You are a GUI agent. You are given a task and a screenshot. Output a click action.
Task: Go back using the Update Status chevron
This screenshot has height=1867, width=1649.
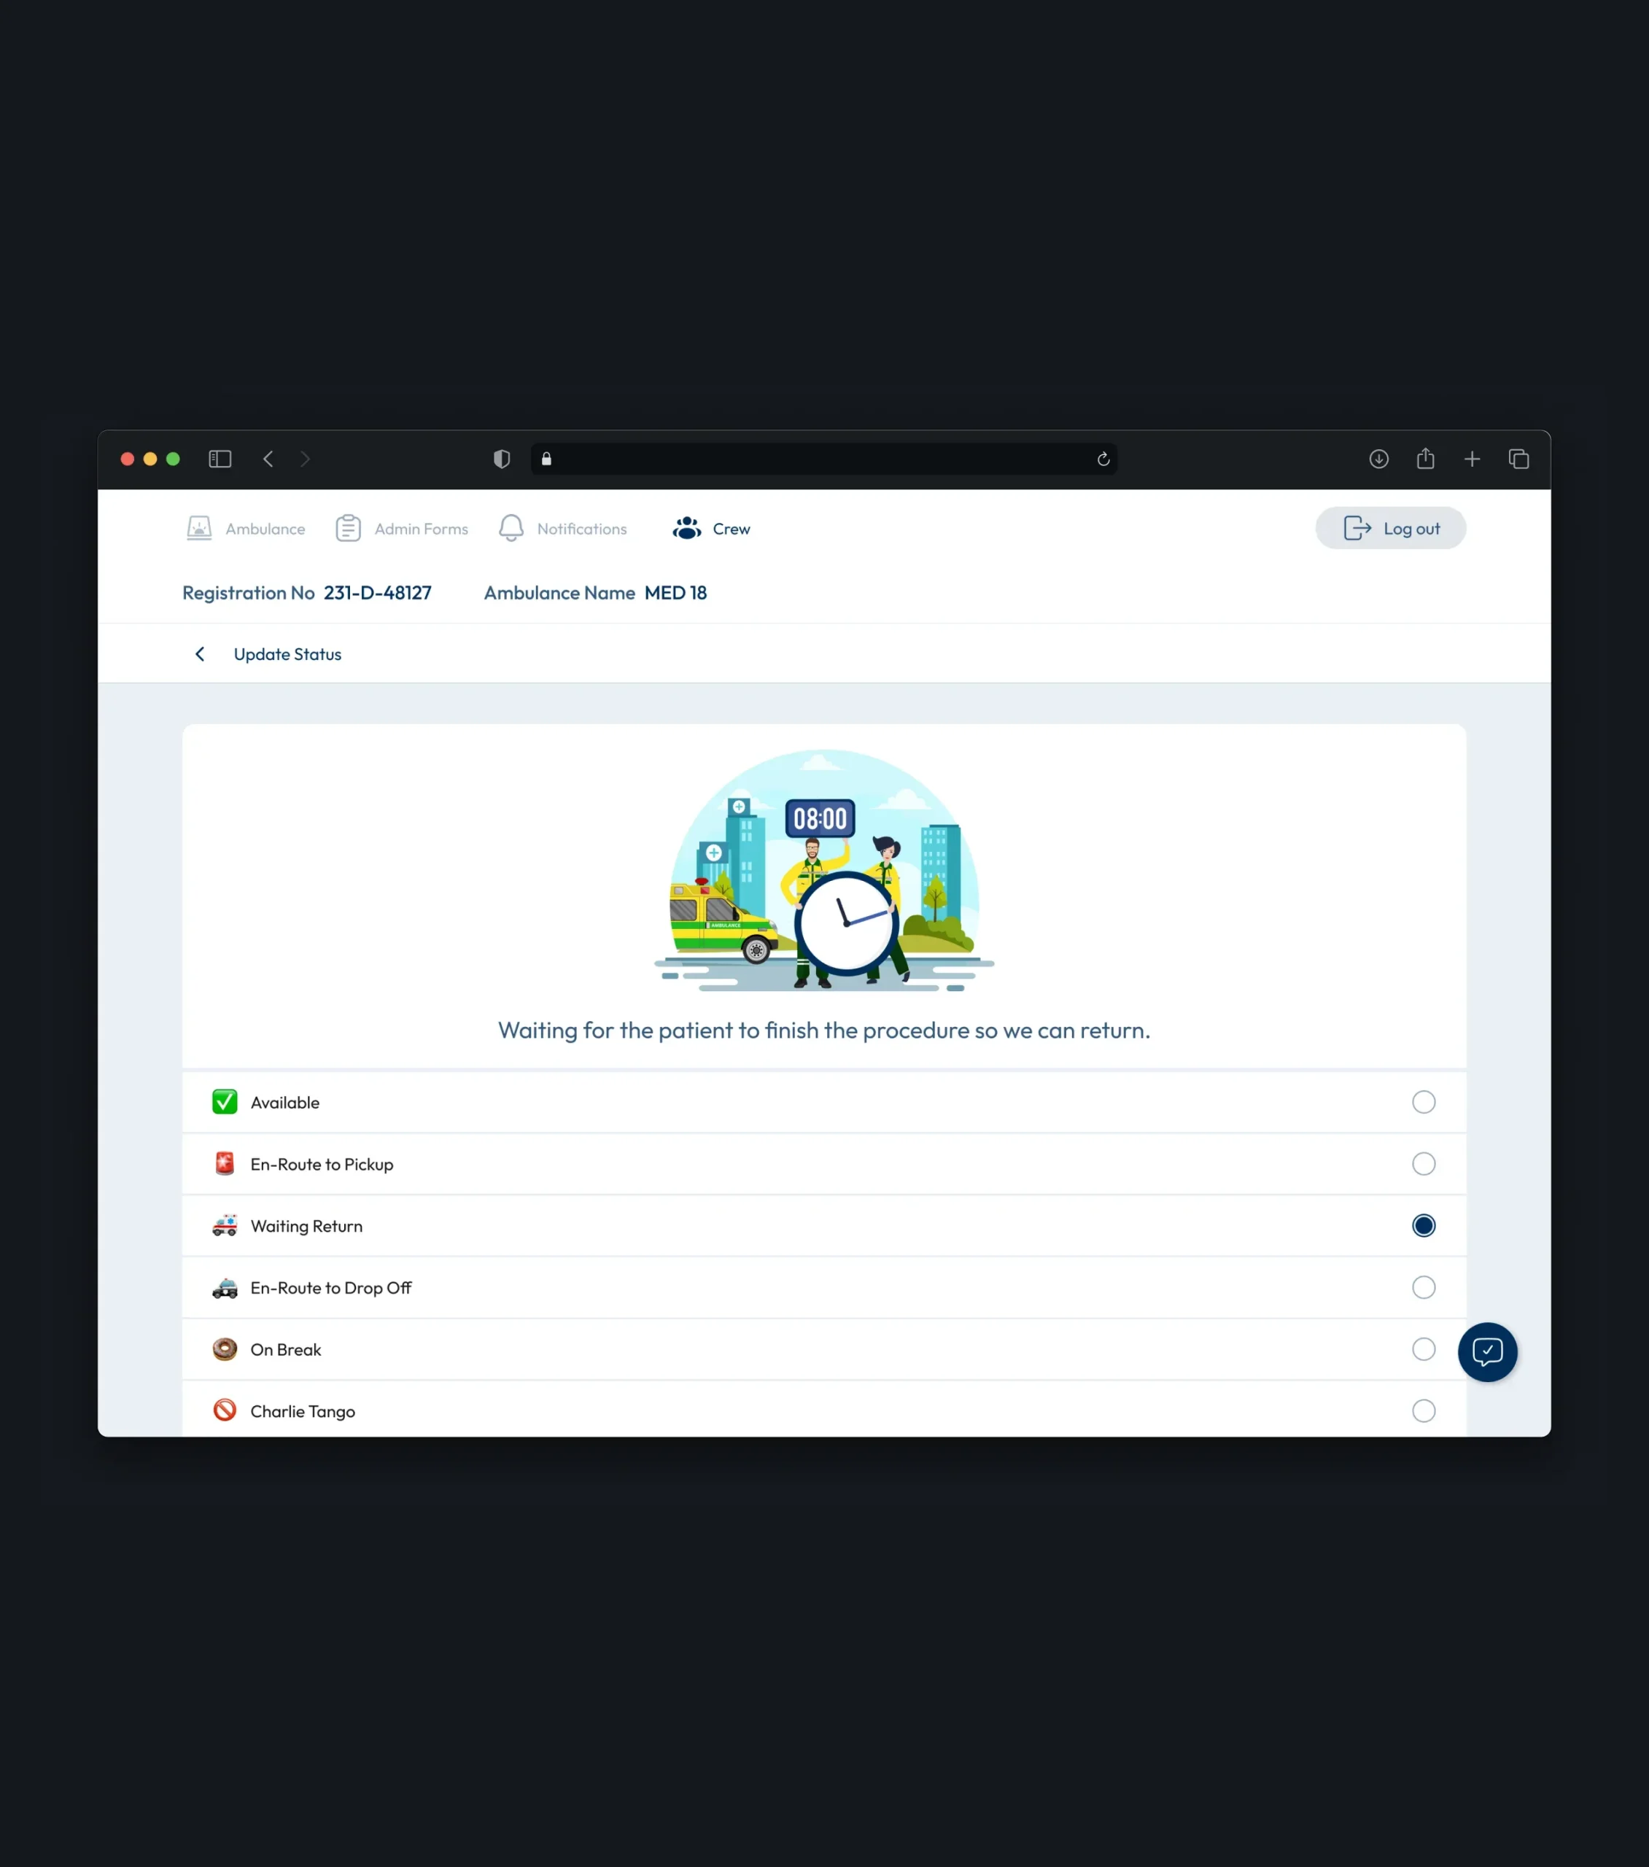pyautogui.click(x=200, y=654)
